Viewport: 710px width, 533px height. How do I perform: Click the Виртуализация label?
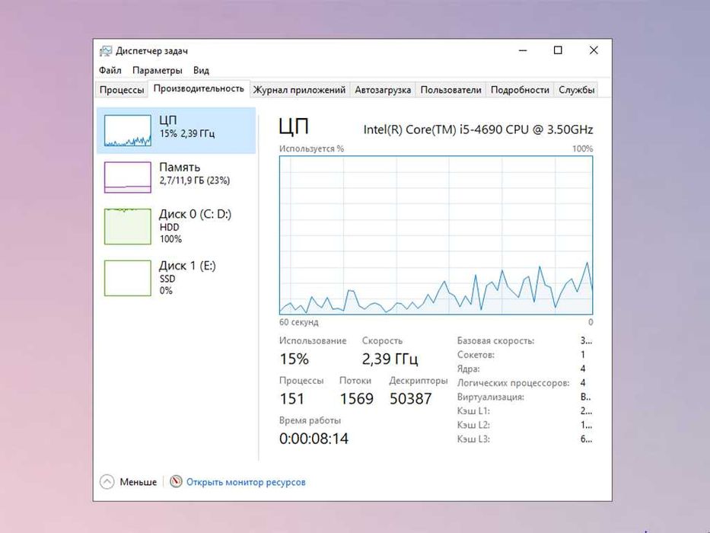point(491,397)
